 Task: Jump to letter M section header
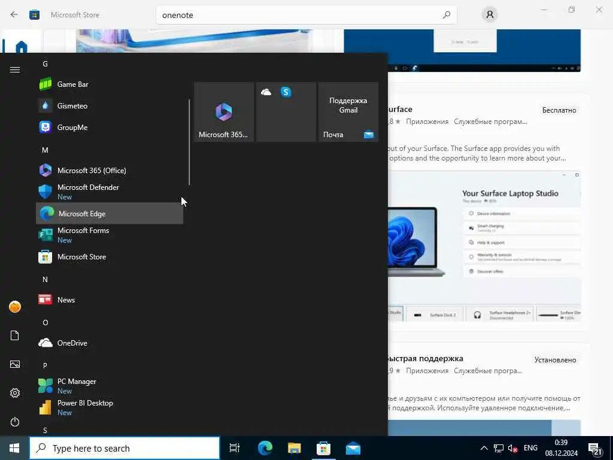[x=45, y=150]
